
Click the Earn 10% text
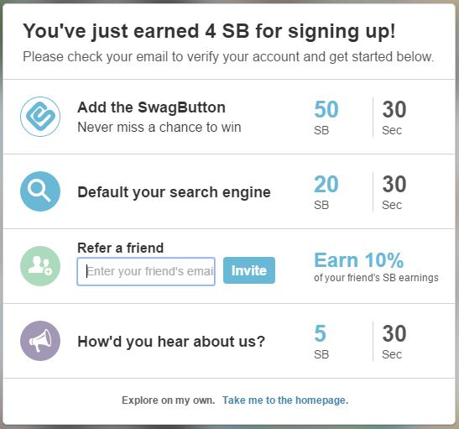pyautogui.click(x=359, y=260)
